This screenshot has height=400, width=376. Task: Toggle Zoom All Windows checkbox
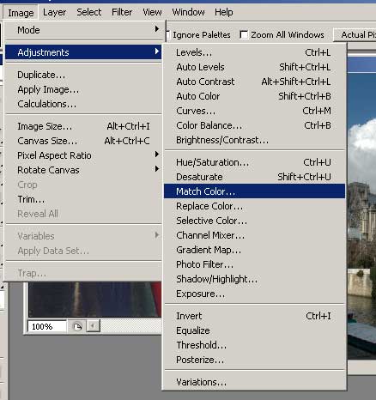click(244, 34)
